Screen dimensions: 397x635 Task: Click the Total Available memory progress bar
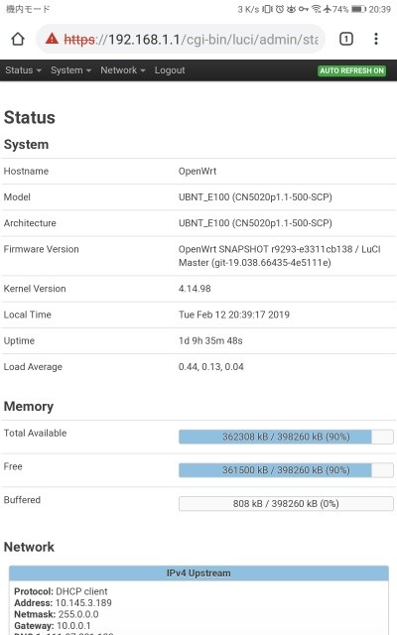pyautogui.click(x=286, y=437)
